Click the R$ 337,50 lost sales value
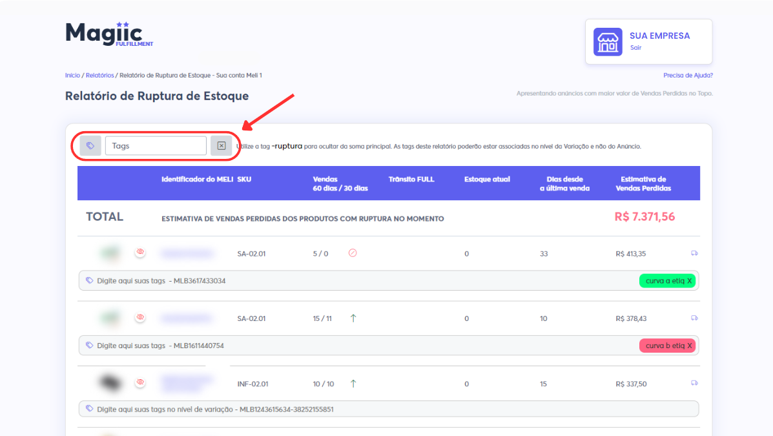 (631, 384)
